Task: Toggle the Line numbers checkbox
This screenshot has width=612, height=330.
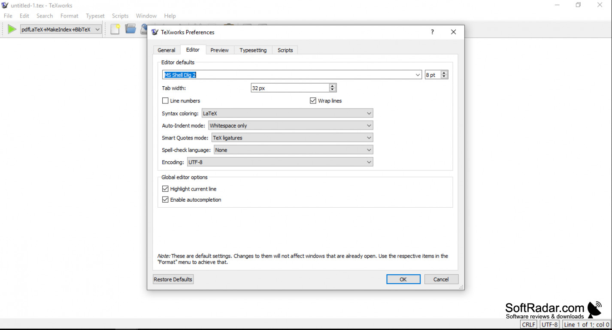Action: point(165,101)
